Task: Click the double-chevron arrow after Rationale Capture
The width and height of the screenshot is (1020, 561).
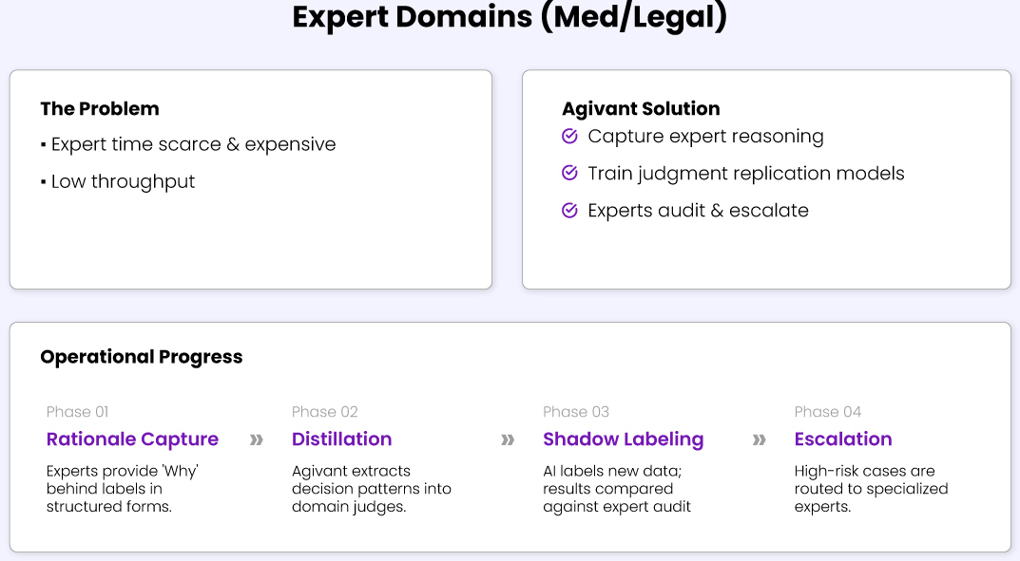Action: (x=257, y=439)
